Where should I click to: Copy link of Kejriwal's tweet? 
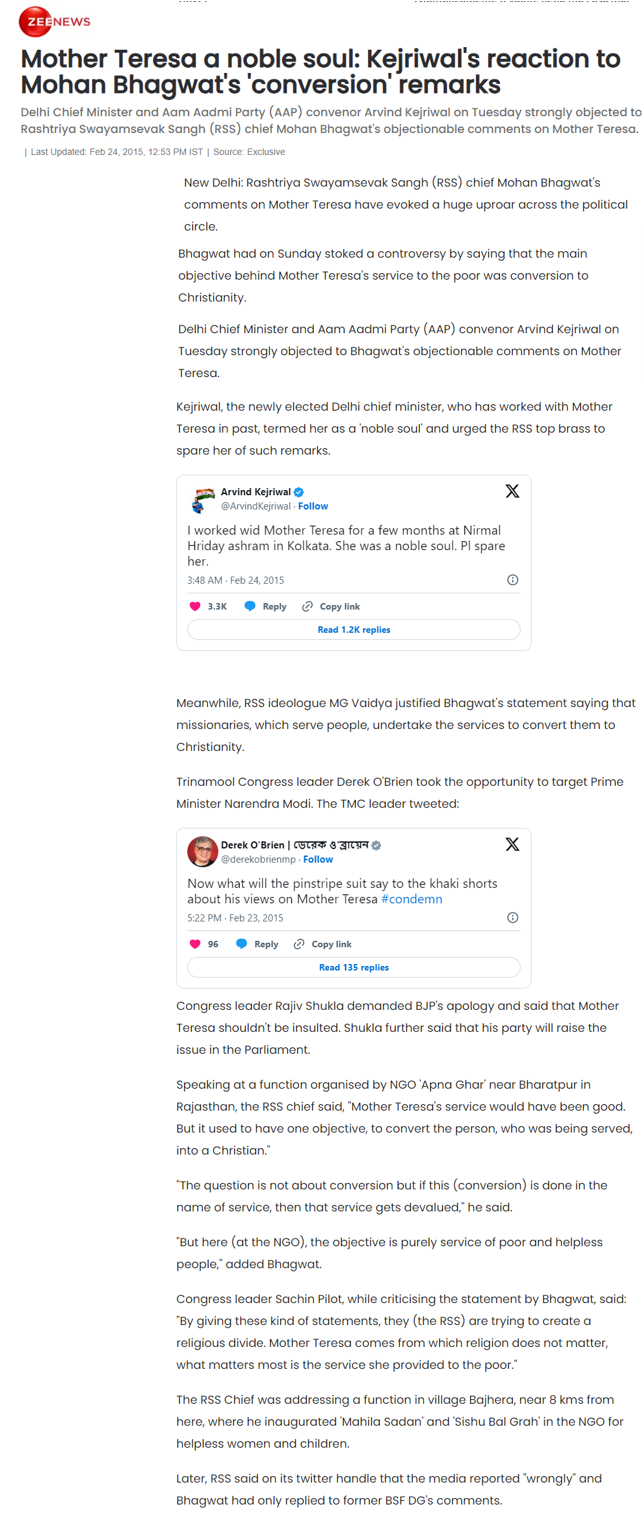click(331, 606)
